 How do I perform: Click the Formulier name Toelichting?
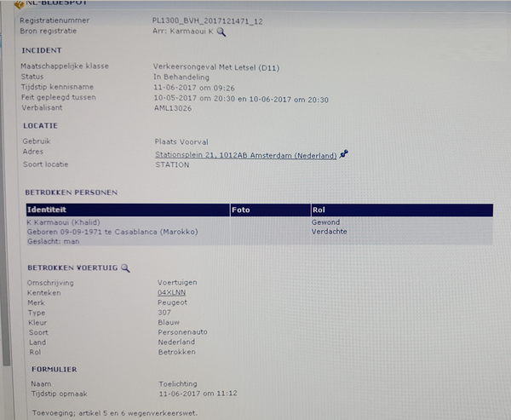[179, 384]
